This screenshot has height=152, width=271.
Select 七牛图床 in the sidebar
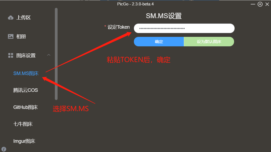pyautogui.click(x=23, y=124)
